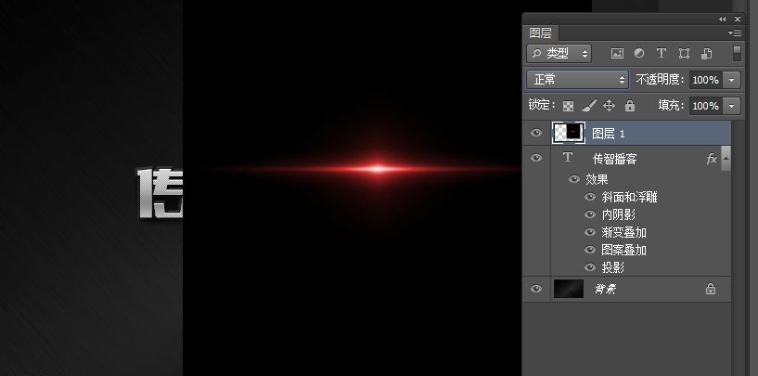The image size is (758, 376).
Task: Click the lock icon on 背景 layer
Action: point(710,289)
